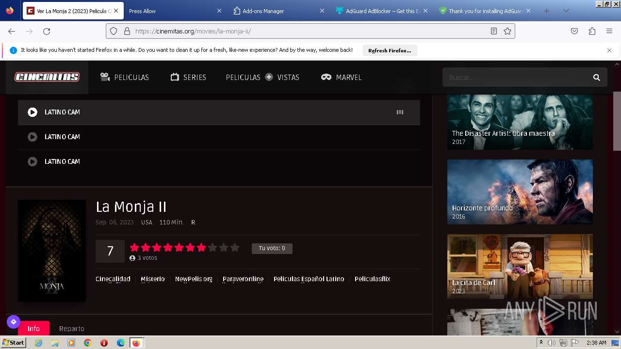This screenshot has height=349, width=621.
Task: Open a new tab with plus button
Action: tap(546, 11)
